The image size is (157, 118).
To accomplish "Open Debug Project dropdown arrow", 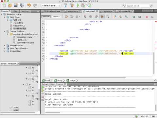I will [86, 5].
